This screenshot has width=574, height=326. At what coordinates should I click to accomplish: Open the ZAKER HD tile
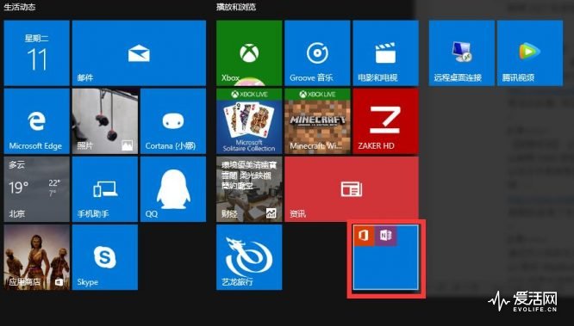pyautogui.click(x=386, y=121)
